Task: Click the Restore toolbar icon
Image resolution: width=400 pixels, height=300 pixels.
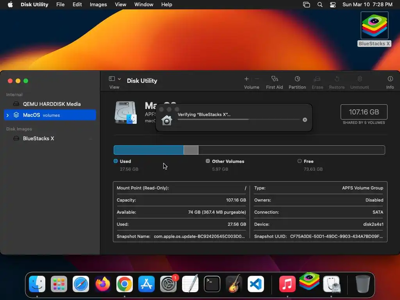Action: [337, 79]
